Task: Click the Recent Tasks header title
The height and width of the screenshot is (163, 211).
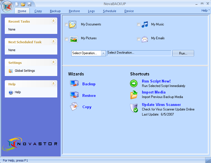Action: tap(19, 21)
